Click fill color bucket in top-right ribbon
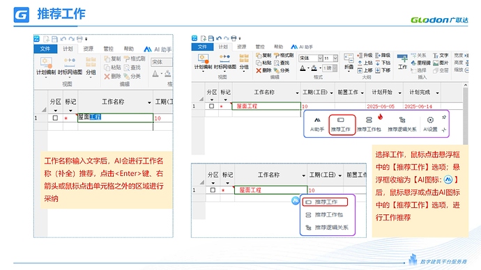The image size is (481, 270). (x=314, y=68)
